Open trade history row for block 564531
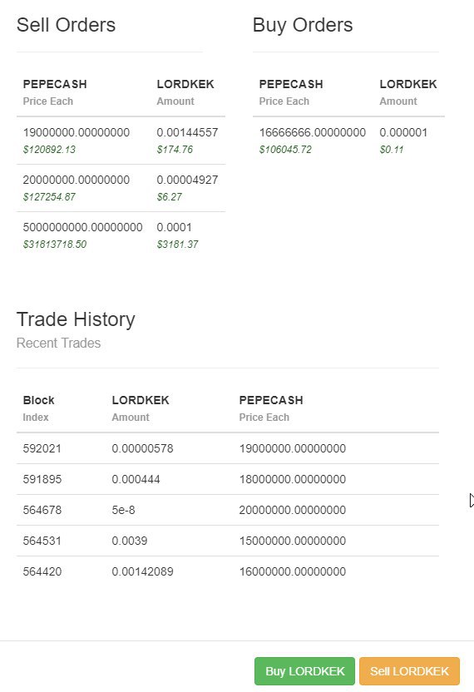The width and height of the screenshot is (474, 692). coord(228,541)
